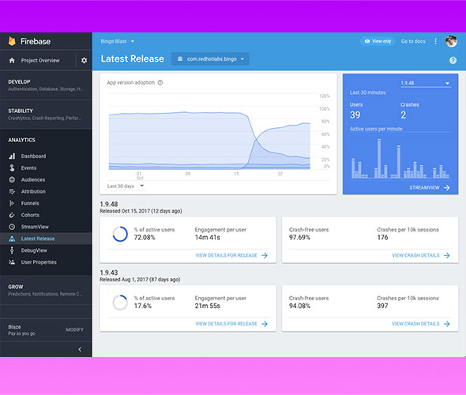
Task: Click the 14m 41s engagement value
Action: [x=208, y=237]
